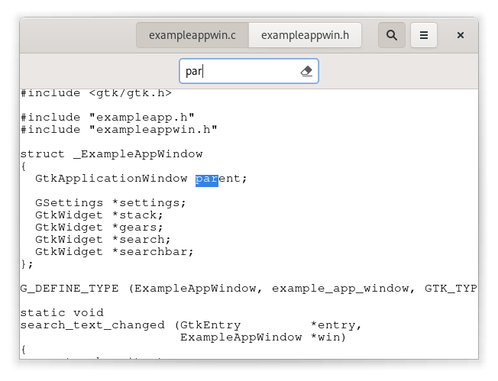Image resolution: width=498 pixels, height=381 pixels.
Task: Toggle the search magnifier button
Action: click(x=392, y=35)
